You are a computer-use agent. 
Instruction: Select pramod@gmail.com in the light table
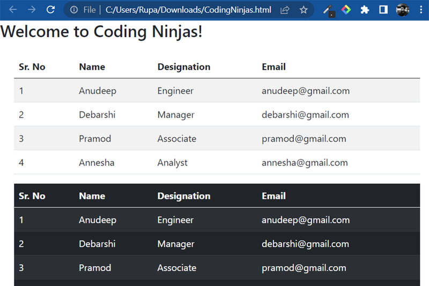click(x=304, y=139)
